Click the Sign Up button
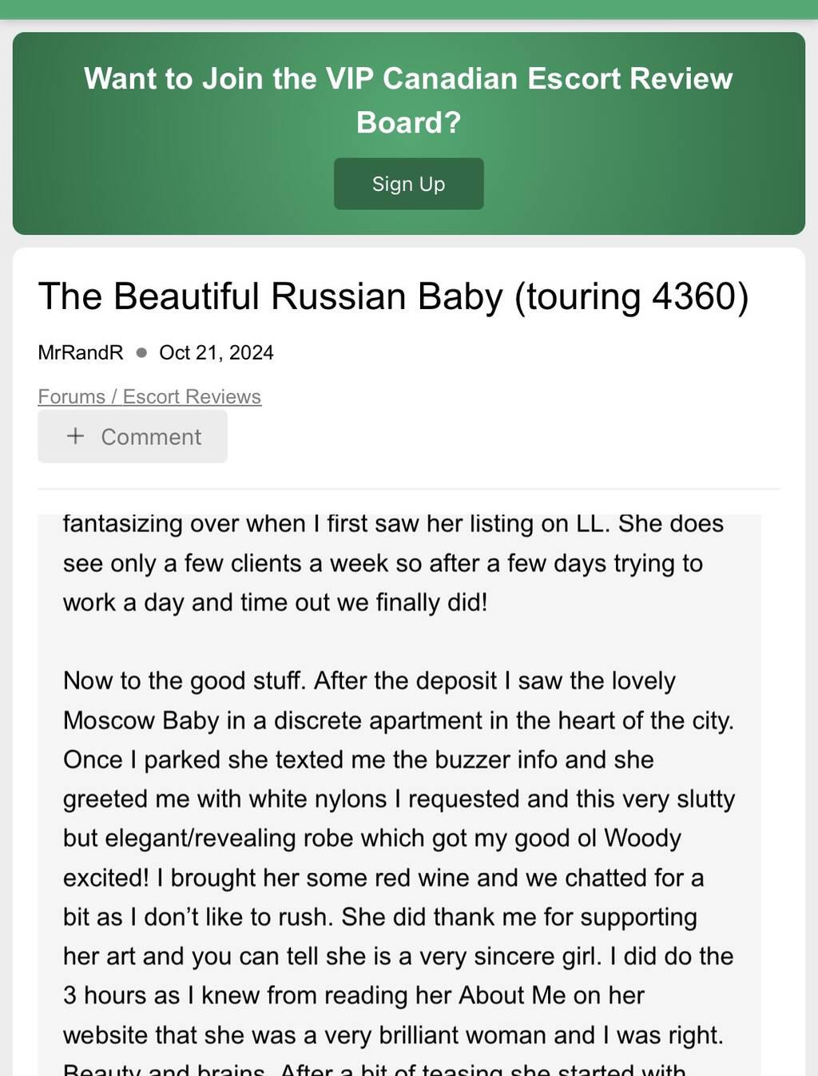The width and height of the screenshot is (818, 1076). (408, 184)
